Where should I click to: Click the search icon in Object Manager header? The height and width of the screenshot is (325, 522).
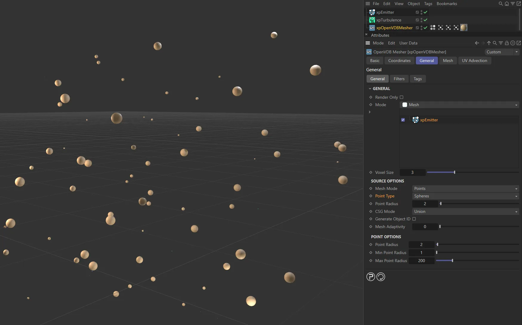(x=500, y=4)
